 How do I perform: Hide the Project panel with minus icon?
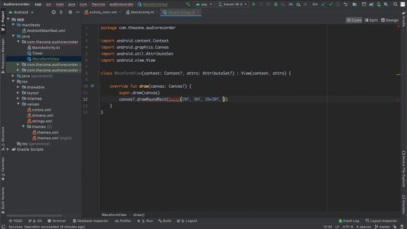(78, 12)
